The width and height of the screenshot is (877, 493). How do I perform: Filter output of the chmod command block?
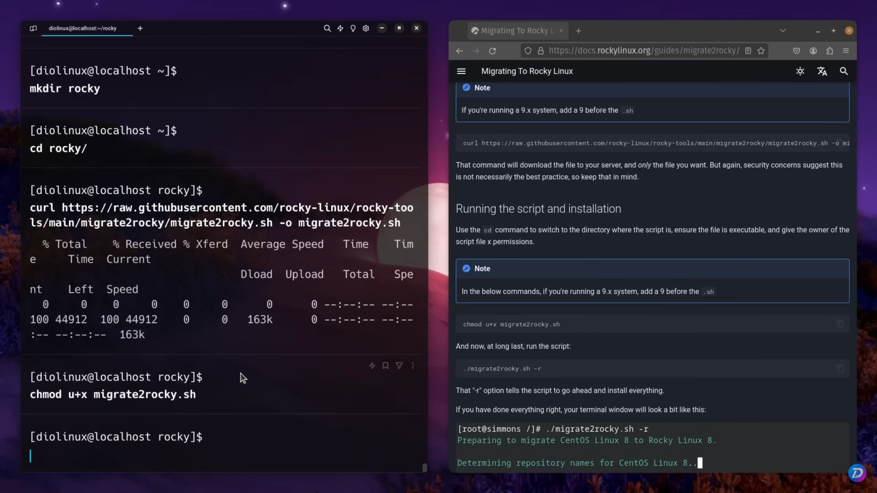pyautogui.click(x=399, y=366)
